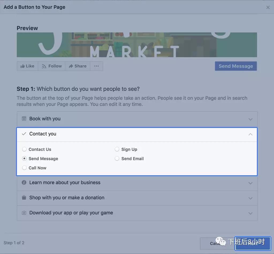Collapse the Contact you section chevron
The width and height of the screenshot is (274, 254).
[x=250, y=134]
